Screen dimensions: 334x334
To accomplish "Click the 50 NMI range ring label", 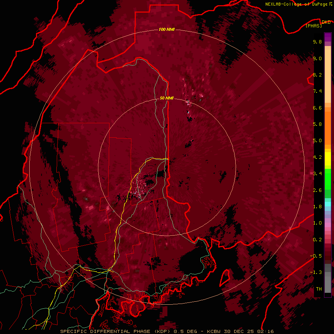I will [x=167, y=98].
